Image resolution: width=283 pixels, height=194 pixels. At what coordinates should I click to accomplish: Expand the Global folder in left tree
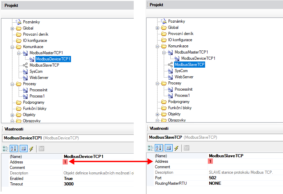tap(13, 28)
